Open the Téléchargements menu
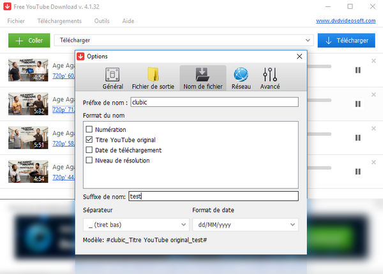The height and width of the screenshot is (274, 383). [59, 21]
